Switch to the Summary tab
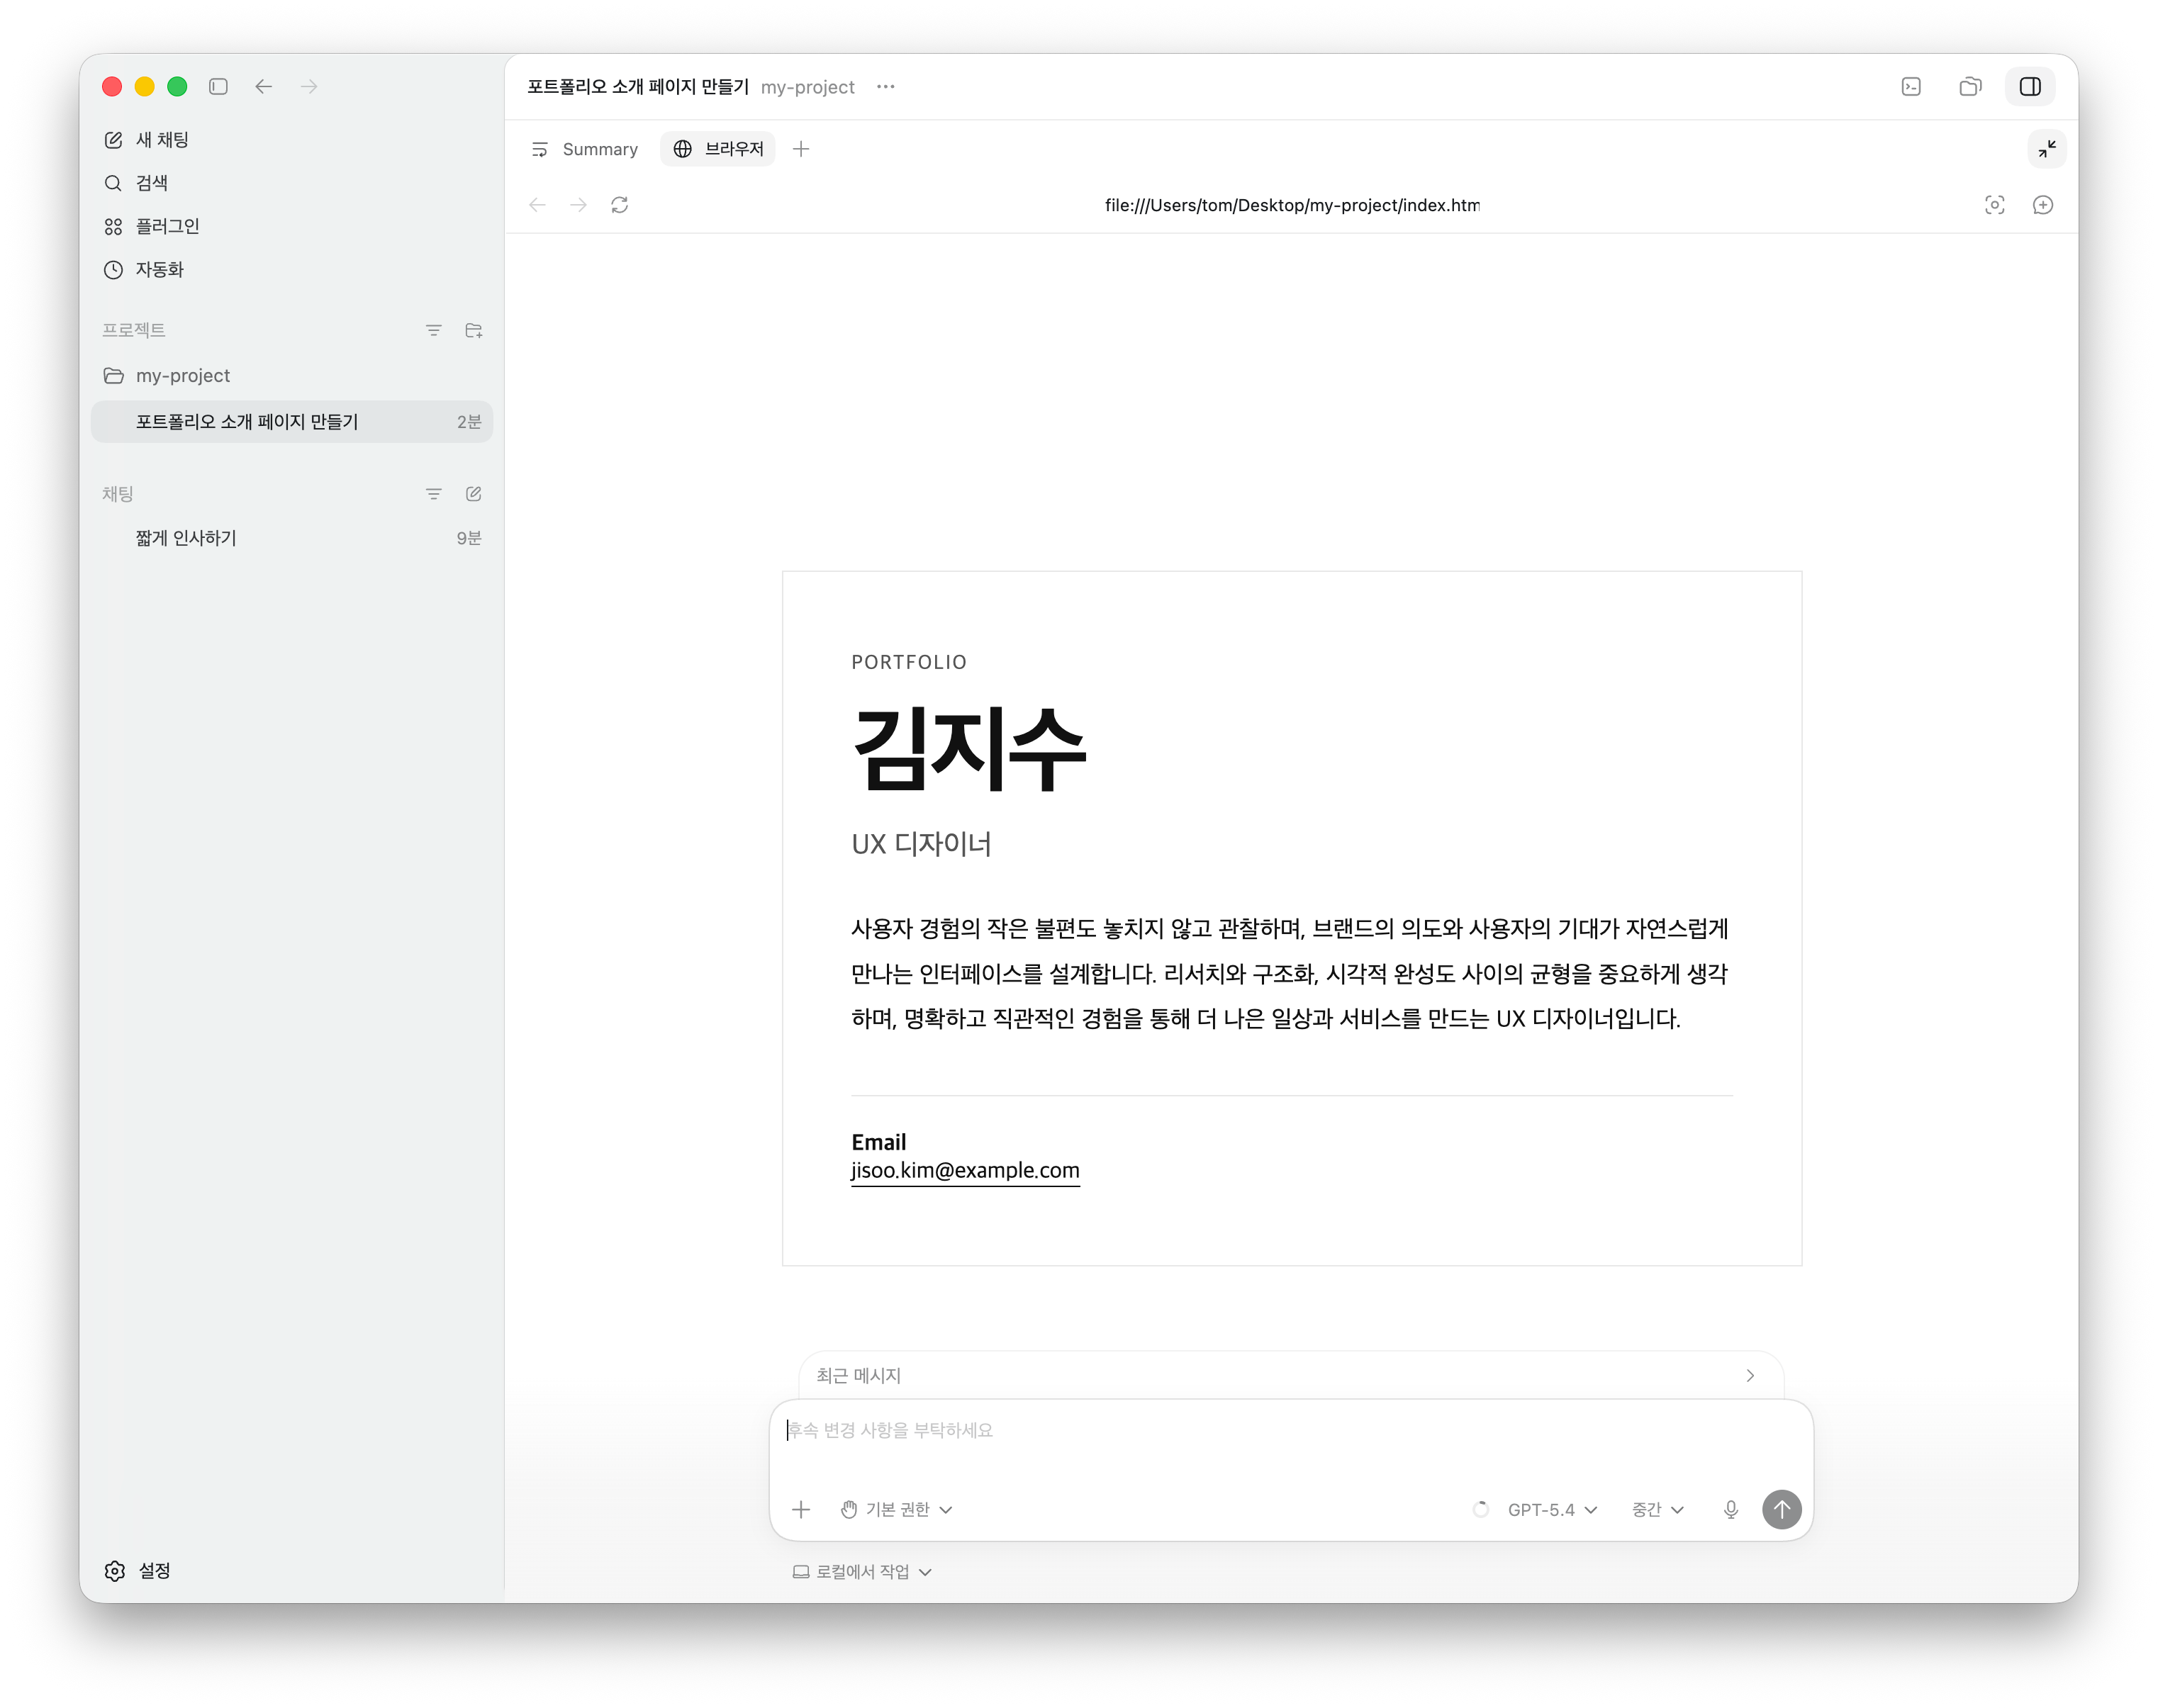This screenshot has height=1708, width=2158. pyautogui.click(x=586, y=149)
